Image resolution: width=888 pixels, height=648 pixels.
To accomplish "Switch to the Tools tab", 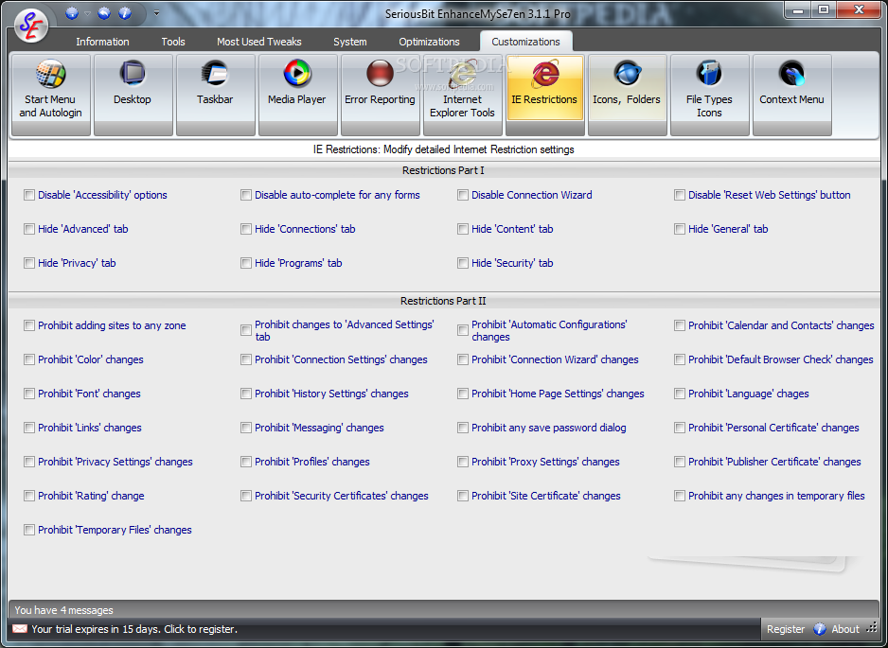I will coord(173,42).
